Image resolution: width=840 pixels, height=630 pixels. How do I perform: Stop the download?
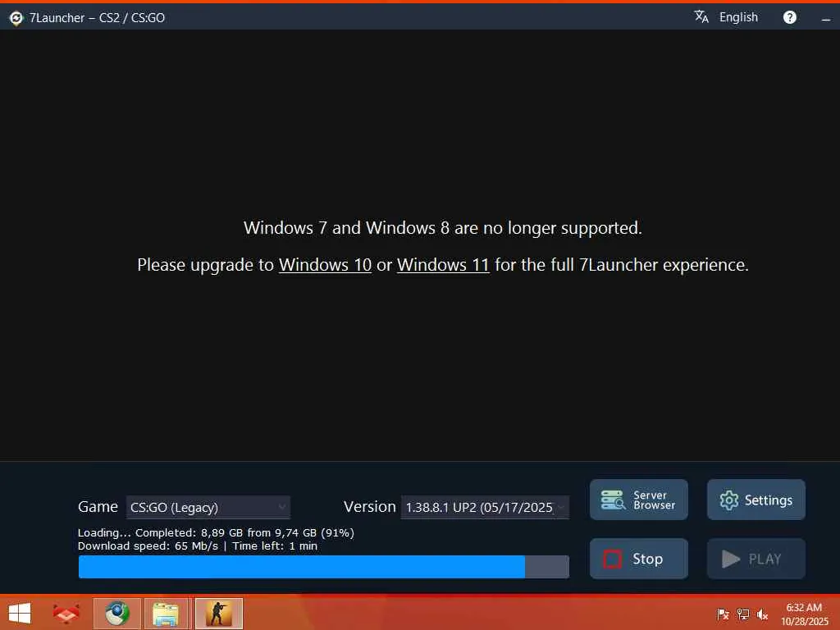coord(638,559)
